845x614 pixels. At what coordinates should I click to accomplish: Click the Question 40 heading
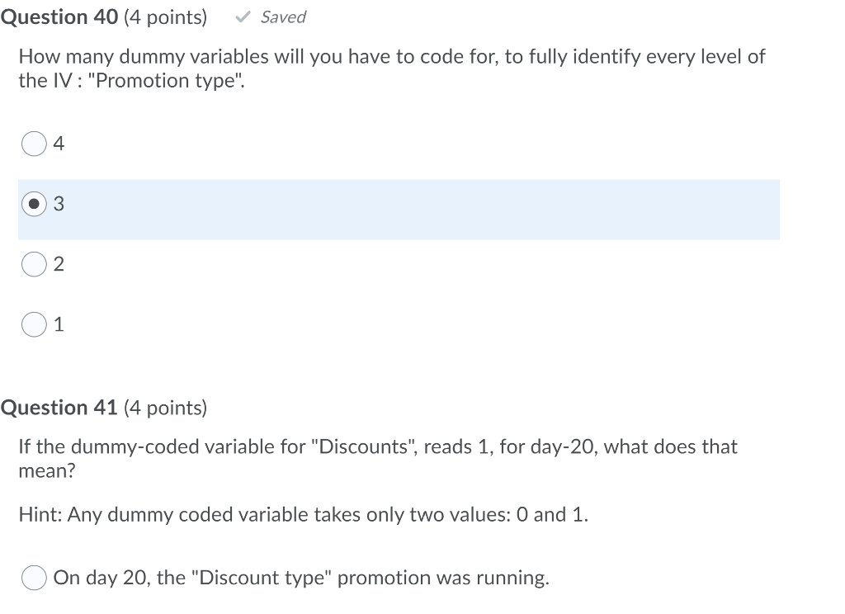(x=60, y=17)
